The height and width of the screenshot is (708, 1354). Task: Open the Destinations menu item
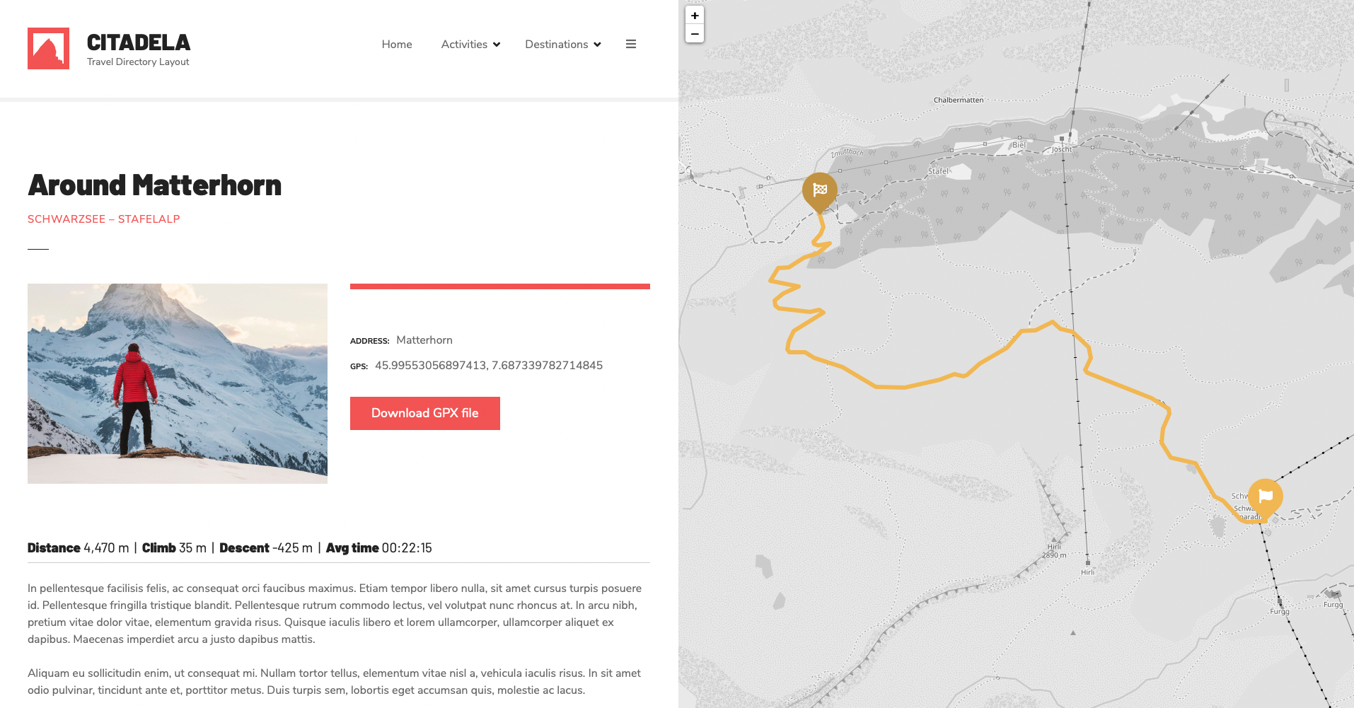pos(556,45)
